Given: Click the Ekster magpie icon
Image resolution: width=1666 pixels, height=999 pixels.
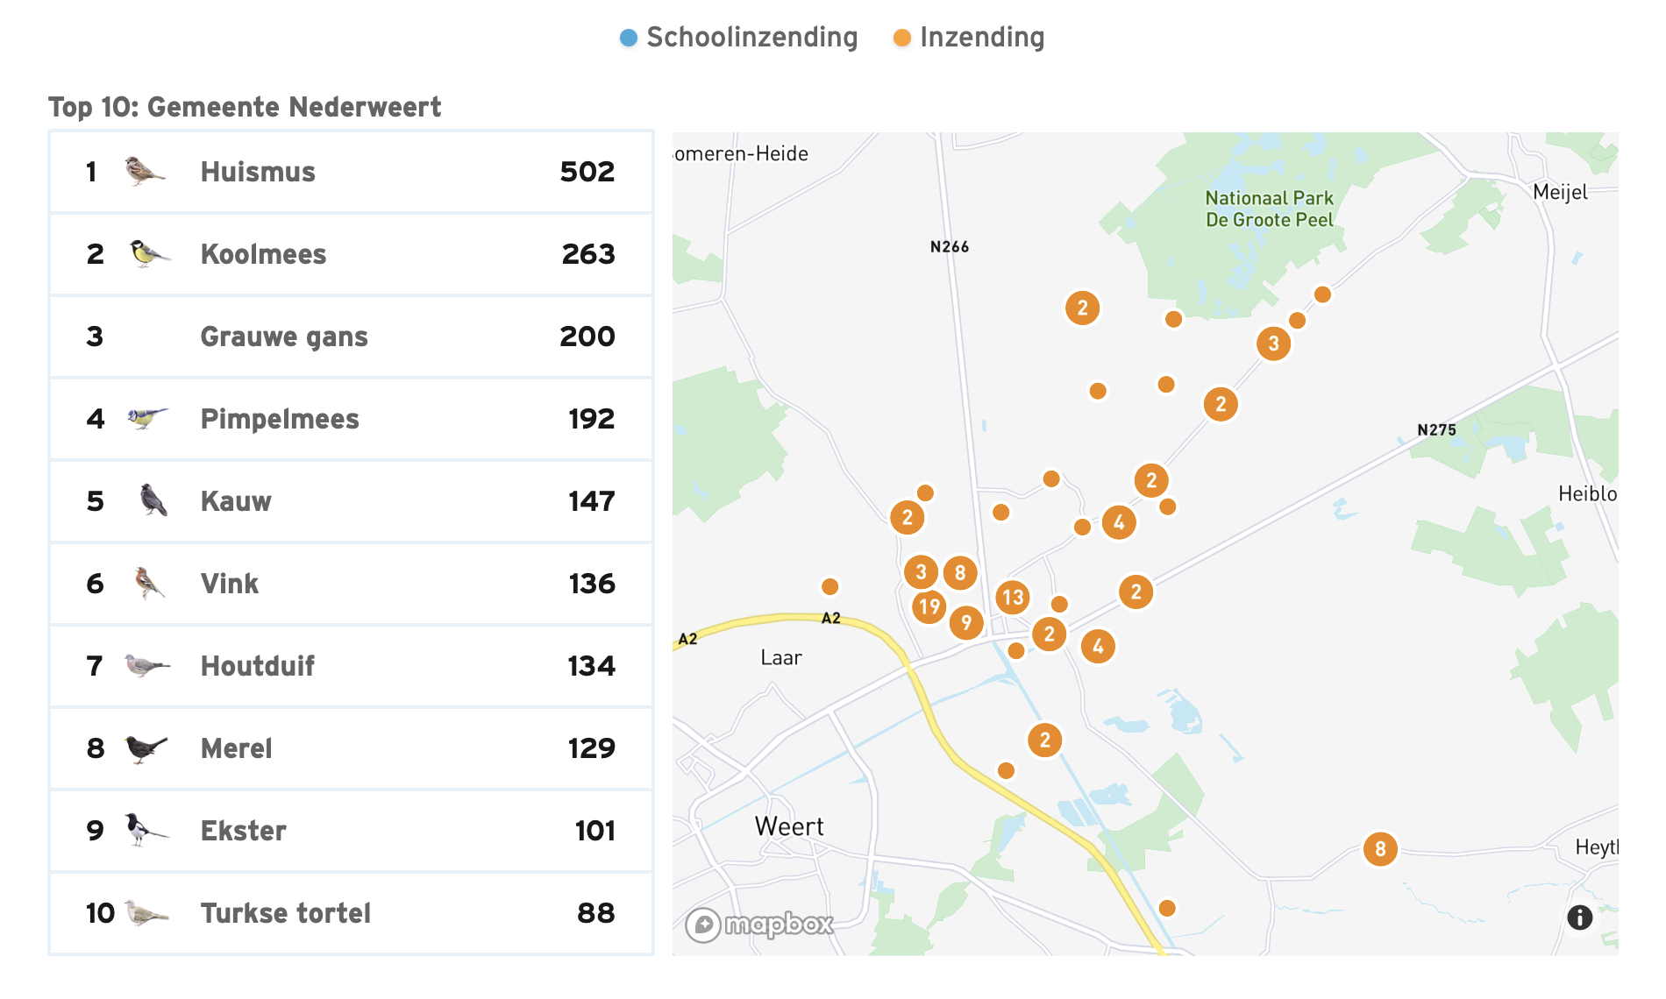Looking at the screenshot, I should click(145, 829).
